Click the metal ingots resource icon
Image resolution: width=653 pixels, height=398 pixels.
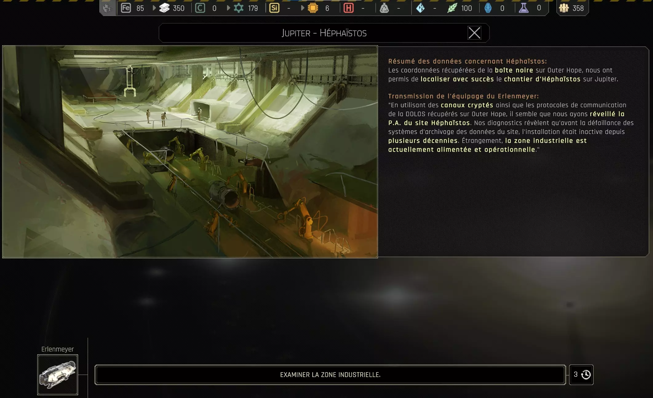click(164, 8)
